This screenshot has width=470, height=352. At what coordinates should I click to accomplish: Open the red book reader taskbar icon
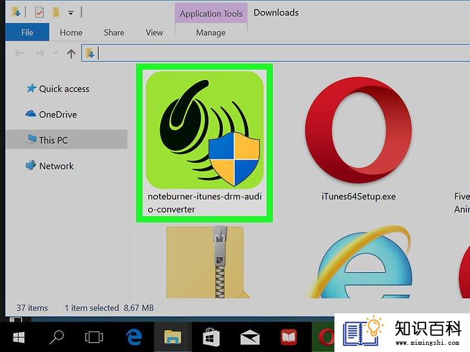point(289,337)
